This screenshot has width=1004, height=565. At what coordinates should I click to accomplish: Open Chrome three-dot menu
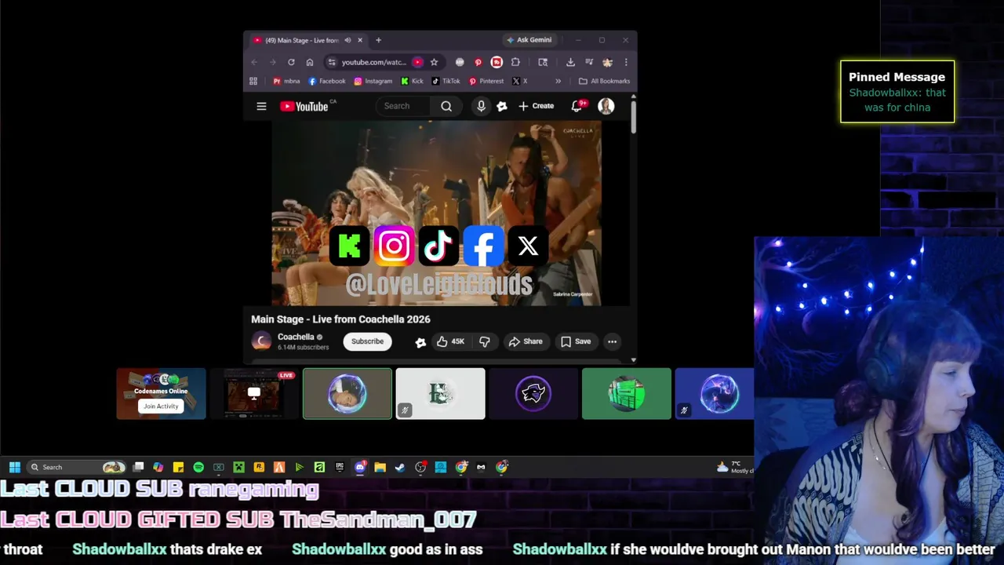[x=626, y=62]
